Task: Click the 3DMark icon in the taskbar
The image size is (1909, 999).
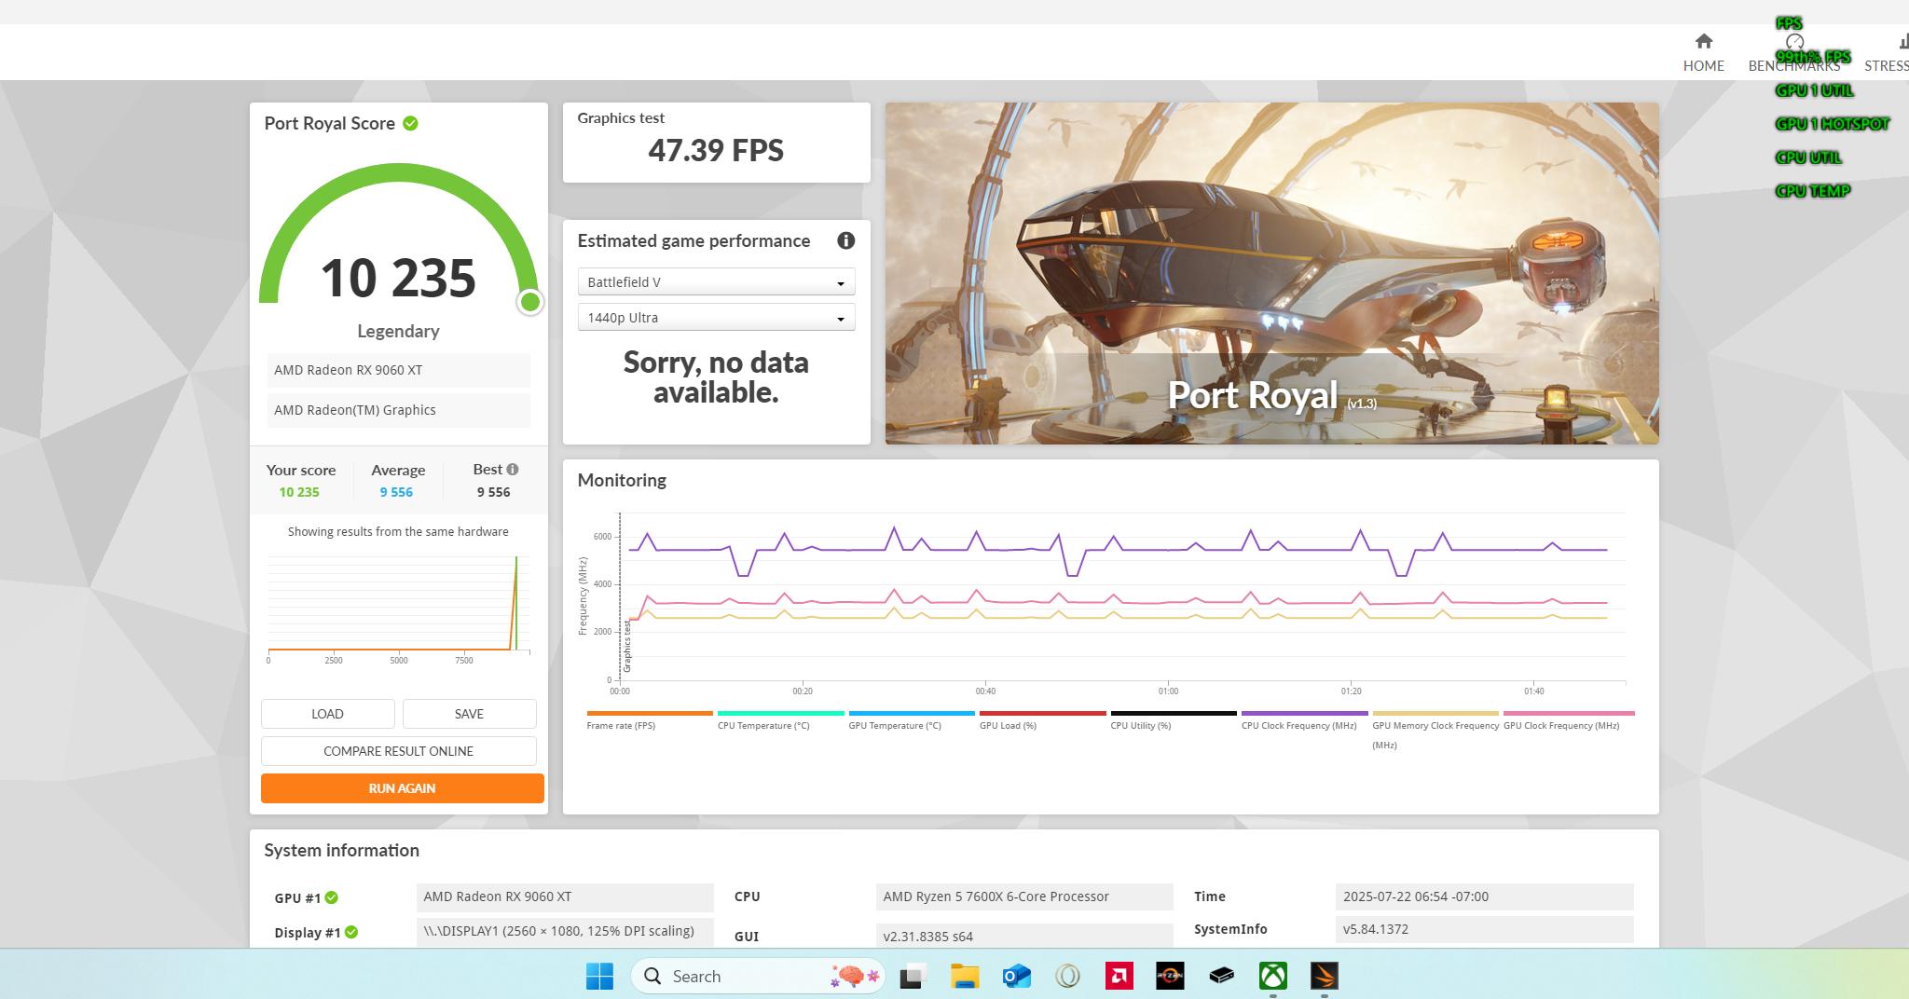Action: pyautogui.click(x=1324, y=976)
